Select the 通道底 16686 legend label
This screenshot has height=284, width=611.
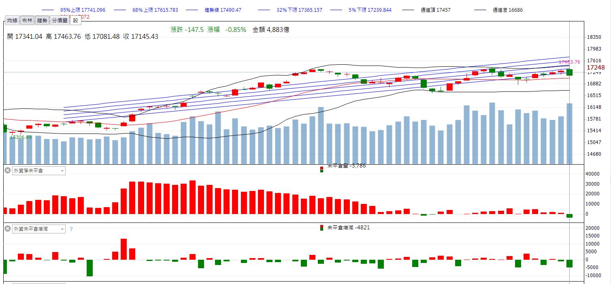click(508, 10)
